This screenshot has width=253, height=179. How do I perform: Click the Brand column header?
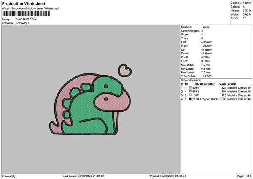pos(232,84)
